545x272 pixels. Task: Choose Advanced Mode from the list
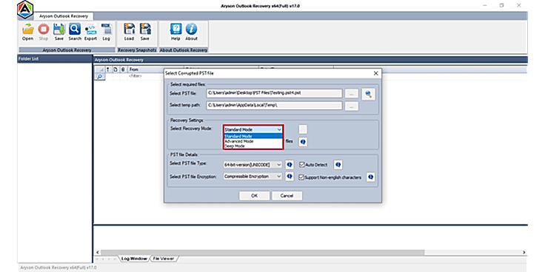click(x=253, y=141)
